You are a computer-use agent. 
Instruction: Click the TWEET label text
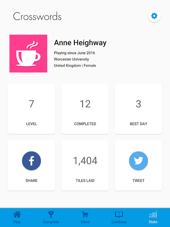point(139,180)
